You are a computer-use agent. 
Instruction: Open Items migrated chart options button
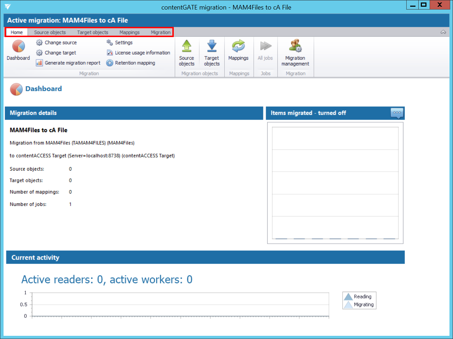click(x=397, y=113)
